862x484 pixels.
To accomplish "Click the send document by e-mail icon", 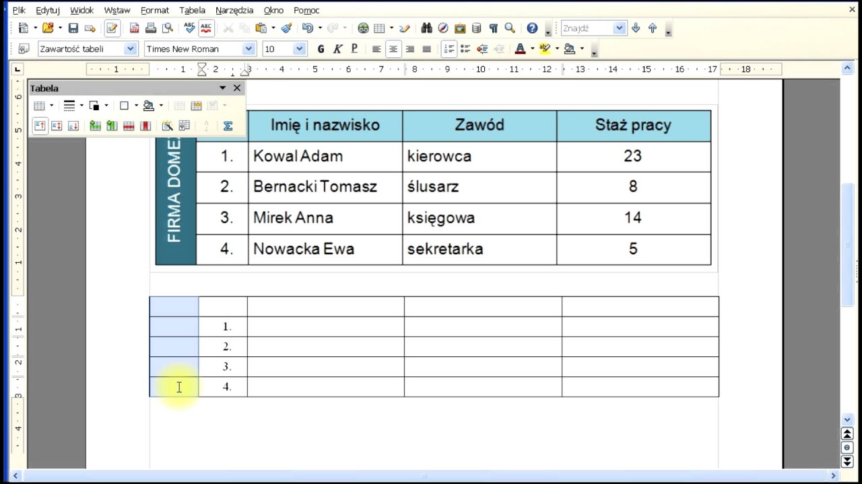I will point(90,28).
